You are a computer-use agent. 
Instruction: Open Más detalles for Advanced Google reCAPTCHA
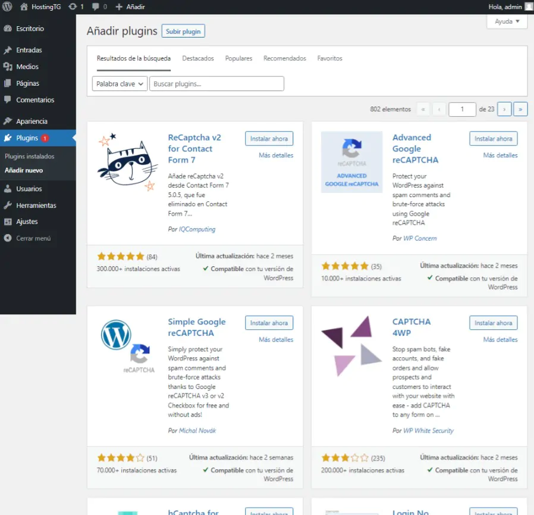tap(500, 155)
